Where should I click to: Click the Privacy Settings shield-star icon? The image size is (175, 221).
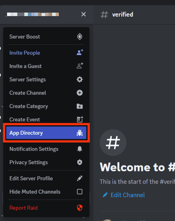[x=80, y=162]
